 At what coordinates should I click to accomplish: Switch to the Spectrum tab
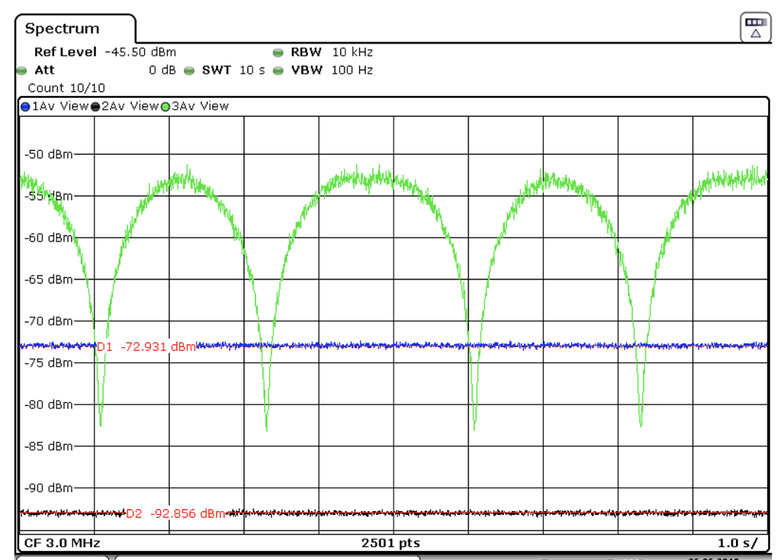(63, 29)
